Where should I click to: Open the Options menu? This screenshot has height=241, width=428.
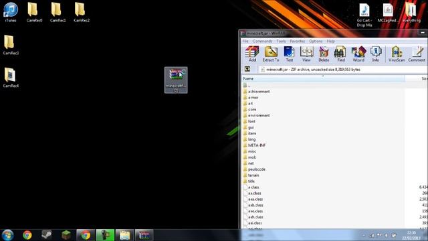tap(316, 42)
